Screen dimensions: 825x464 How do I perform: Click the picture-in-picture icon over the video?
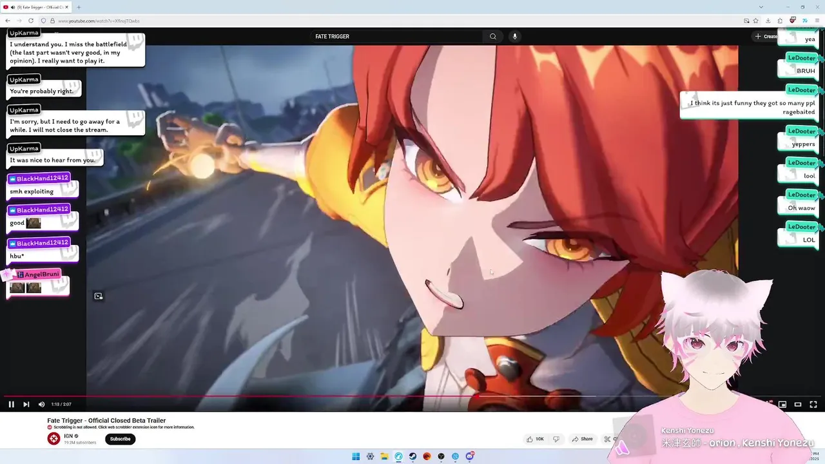pyautogui.click(x=98, y=296)
